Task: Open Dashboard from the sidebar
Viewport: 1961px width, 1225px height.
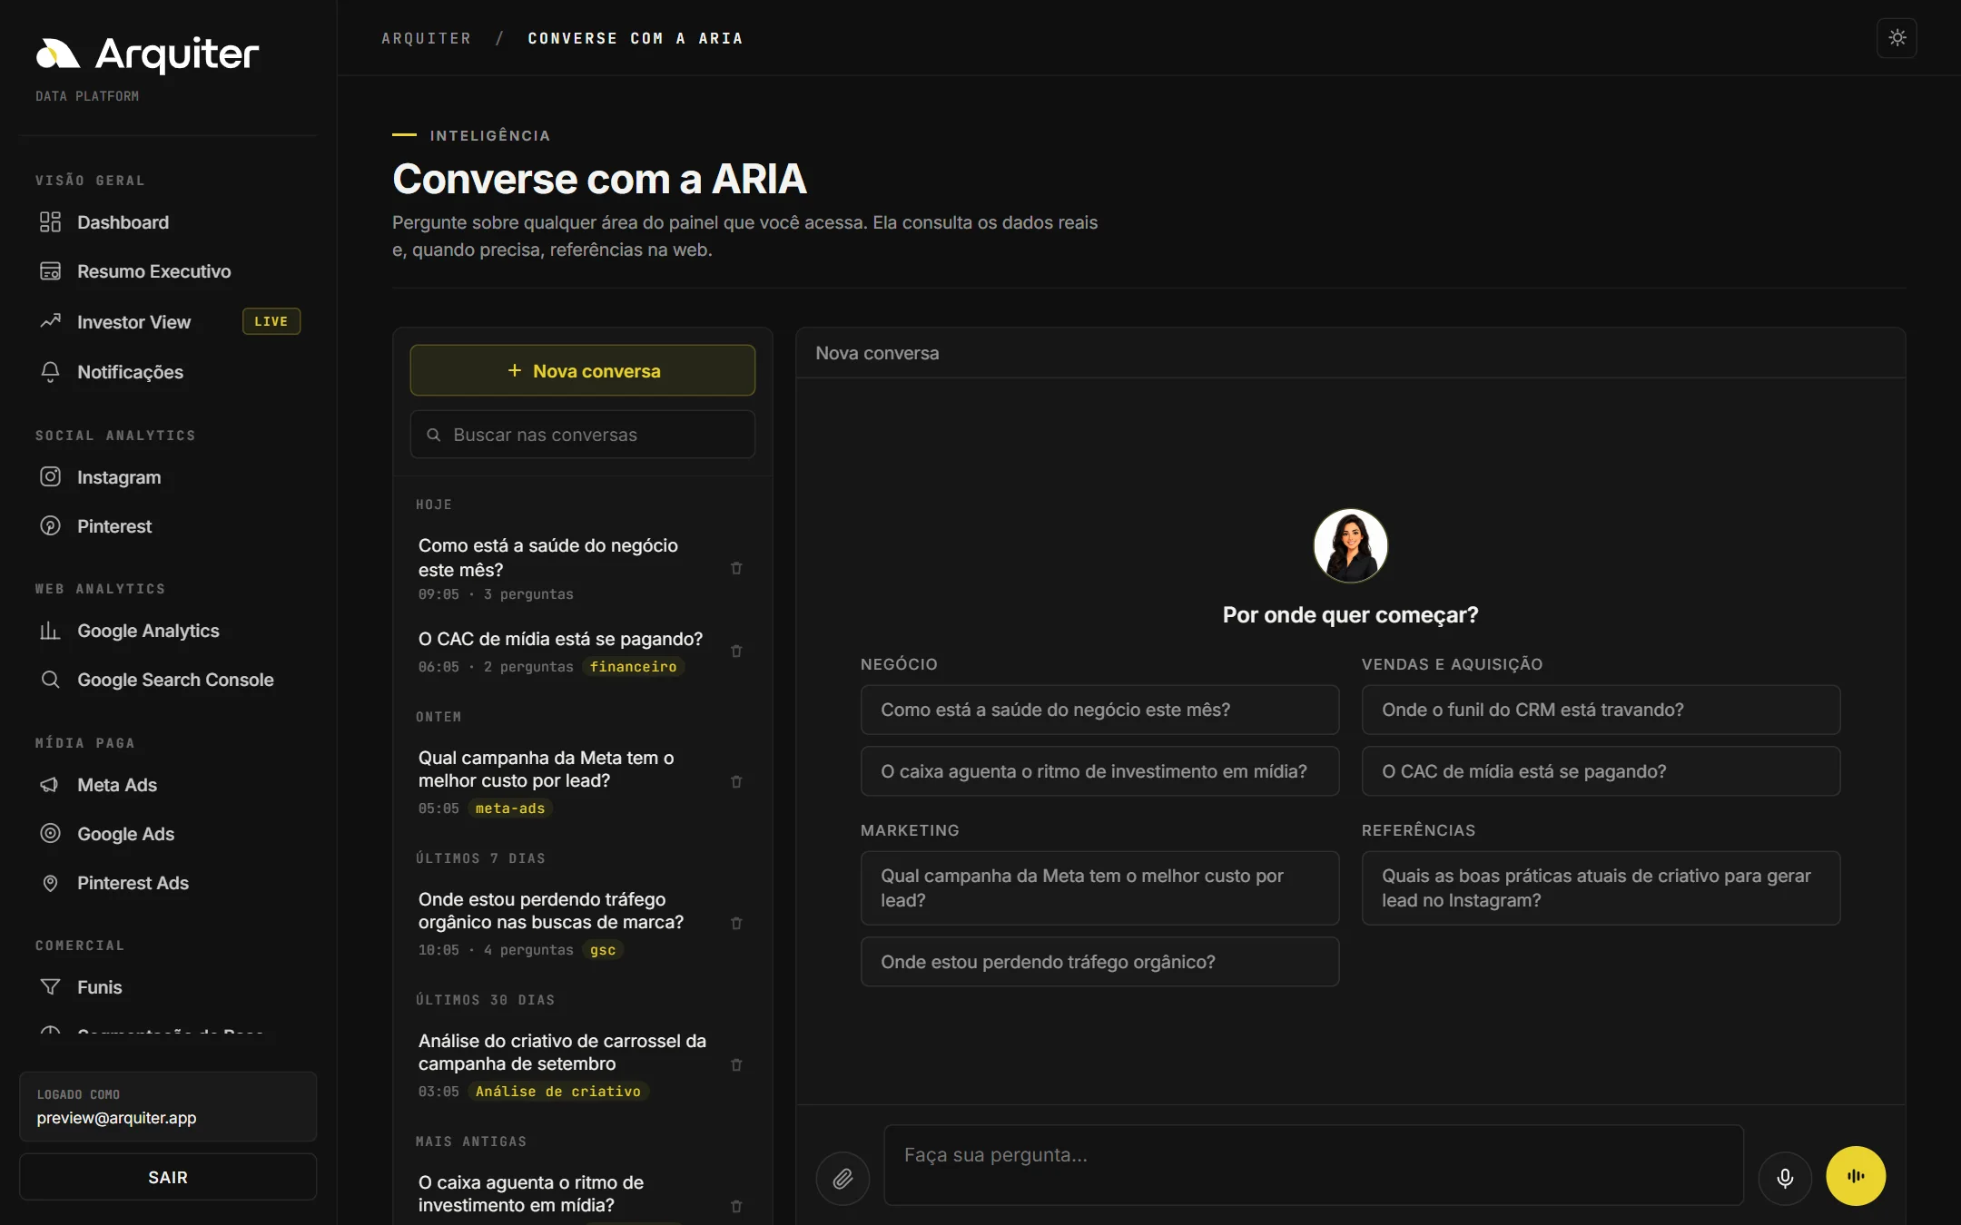Action: click(168, 222)
